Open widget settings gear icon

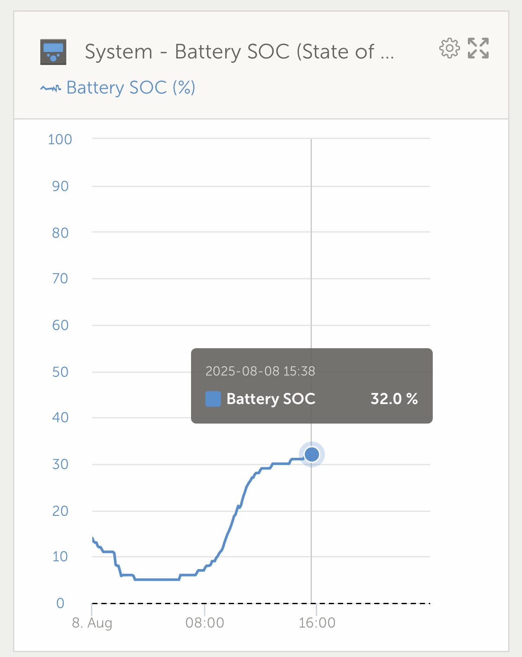(449, 48)
